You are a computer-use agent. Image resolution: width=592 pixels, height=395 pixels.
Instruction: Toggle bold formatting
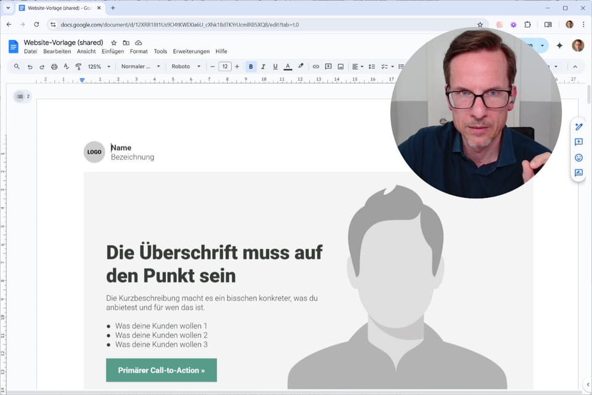pyautogui.click(x=251, y=67)
